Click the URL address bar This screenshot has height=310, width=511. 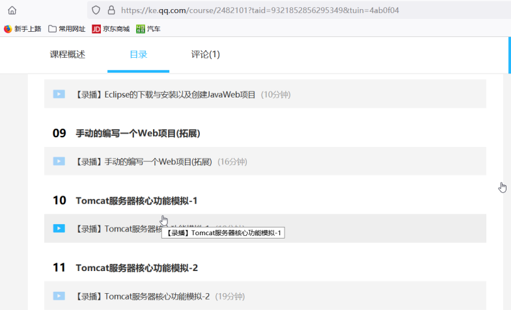[300, 10]
